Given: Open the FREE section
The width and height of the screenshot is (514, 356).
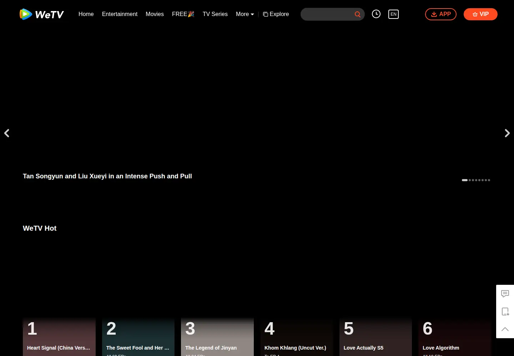Looking at the screenshot, I should pos(183,14).
